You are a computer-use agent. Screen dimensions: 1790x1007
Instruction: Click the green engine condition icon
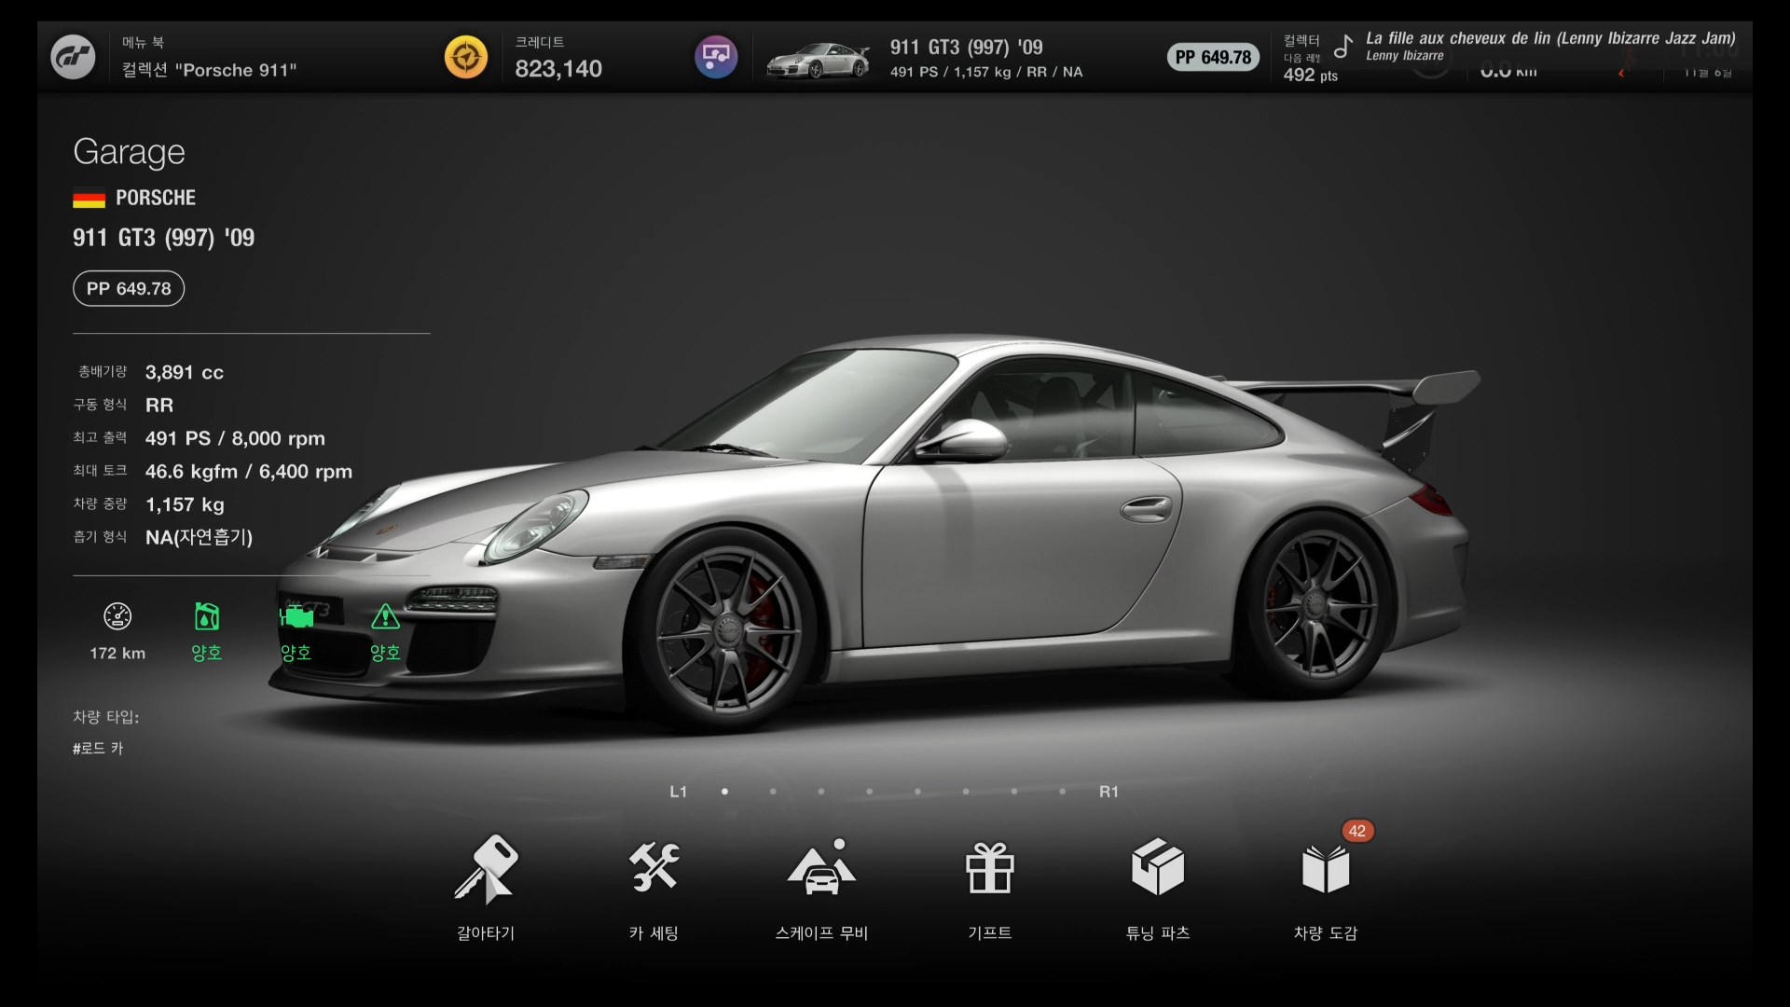(296, 617)
